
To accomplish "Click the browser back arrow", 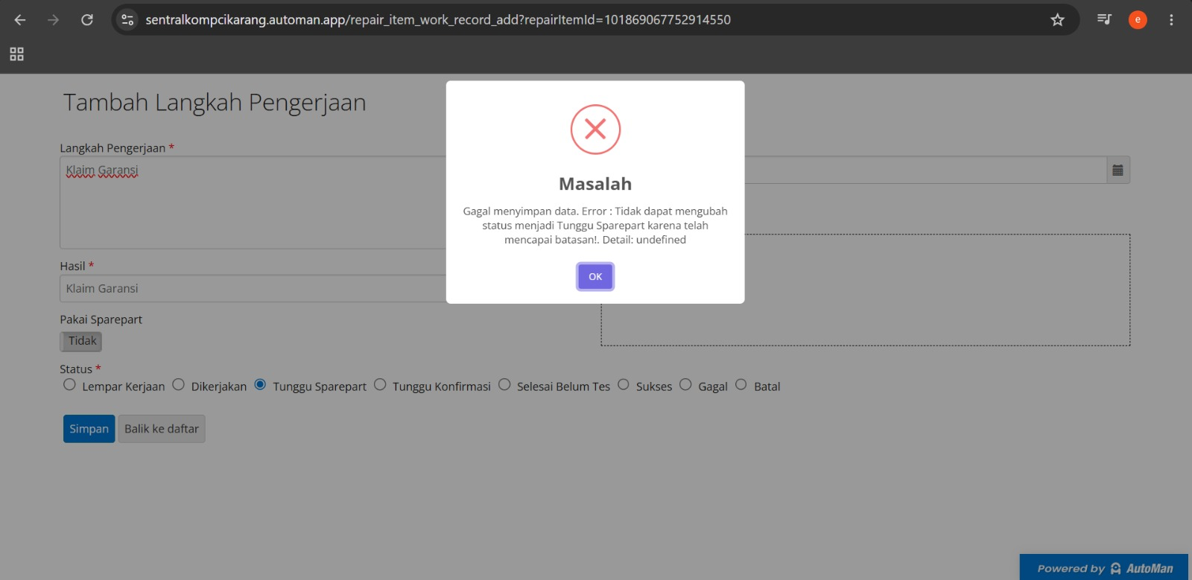I will [x=20, y=20].
